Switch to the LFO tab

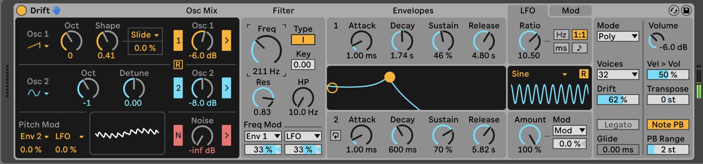point(527,11)
